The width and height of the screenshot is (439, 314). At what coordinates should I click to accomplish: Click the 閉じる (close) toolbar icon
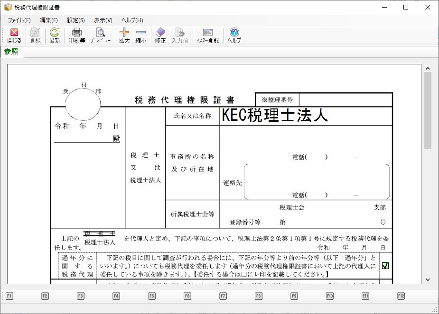(x=14, y=36)
